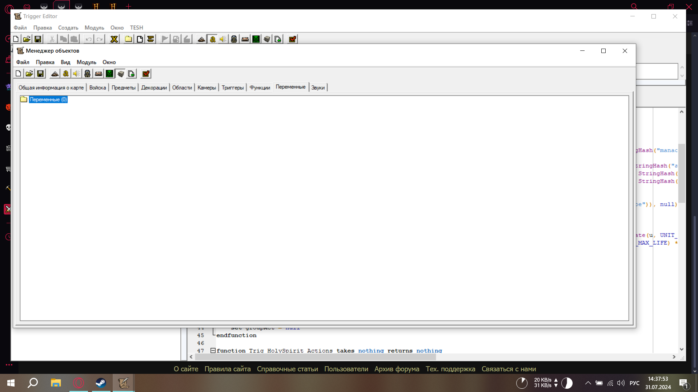Click Test Map checkmark icon in Object Manager toolbar
The height and width of the screenshot is (392, 698).
click(x=146, y=74)
